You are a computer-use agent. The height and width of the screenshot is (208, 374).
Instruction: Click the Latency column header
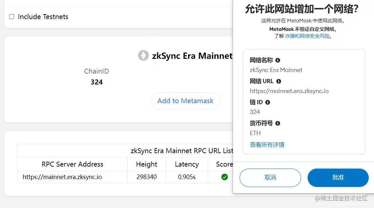tap(187, 164)
